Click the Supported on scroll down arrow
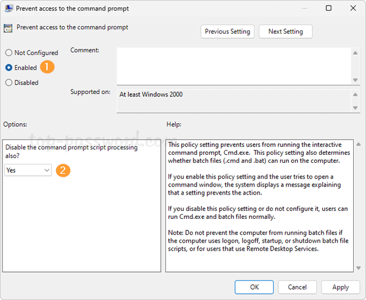This screenshot has height=300, width=366. 356,108
